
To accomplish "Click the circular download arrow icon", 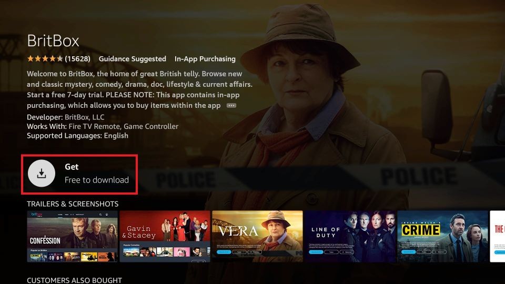I will point(42,174).
